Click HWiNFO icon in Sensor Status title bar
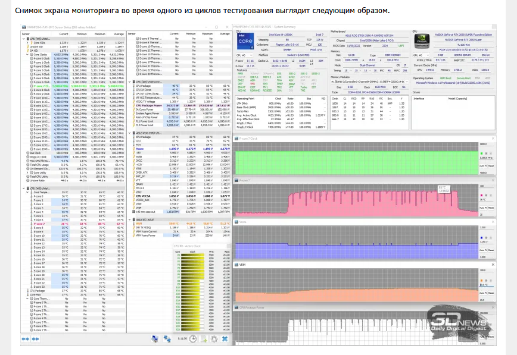Image resolution: width=517 pixels, height=355 pixels. [24, 27]
